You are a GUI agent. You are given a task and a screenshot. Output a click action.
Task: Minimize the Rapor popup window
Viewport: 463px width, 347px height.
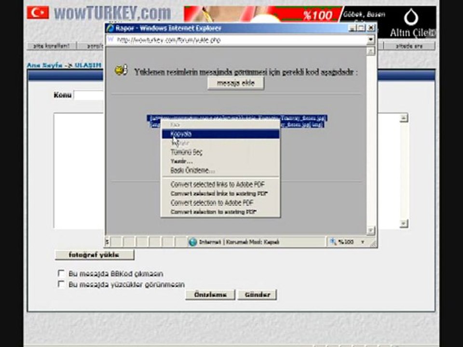click(352, 28)
